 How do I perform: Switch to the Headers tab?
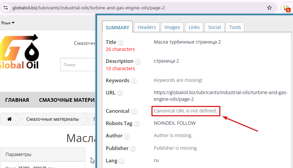[x=147, y=27]
